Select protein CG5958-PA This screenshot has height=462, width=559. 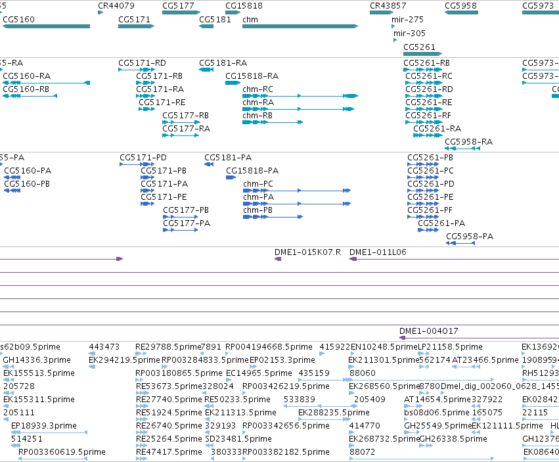[470, 236]
